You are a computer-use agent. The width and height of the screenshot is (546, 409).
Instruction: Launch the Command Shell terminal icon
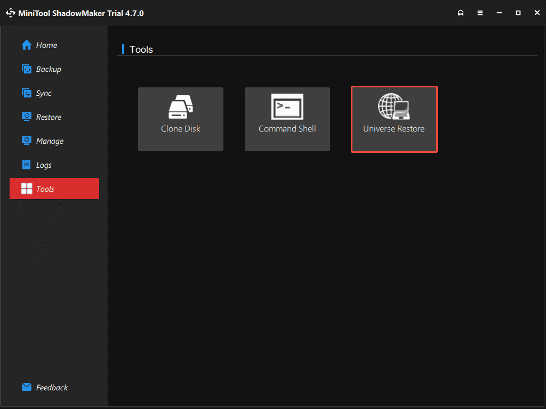click(287, 107)
